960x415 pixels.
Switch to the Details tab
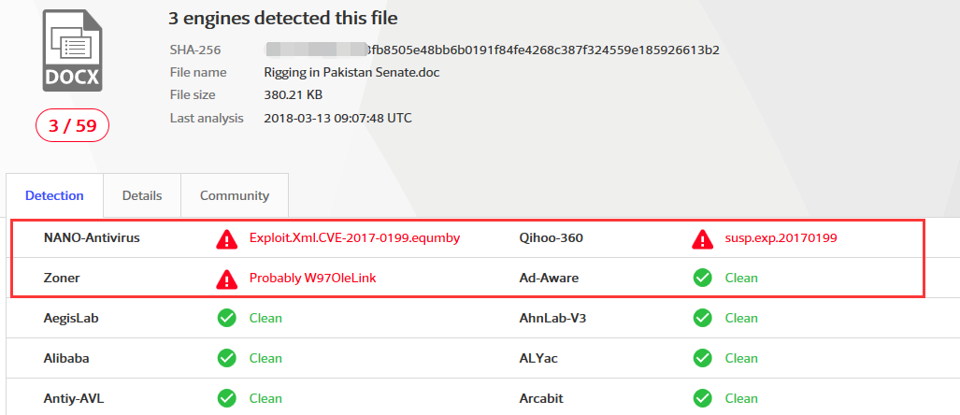click(142, 196)
